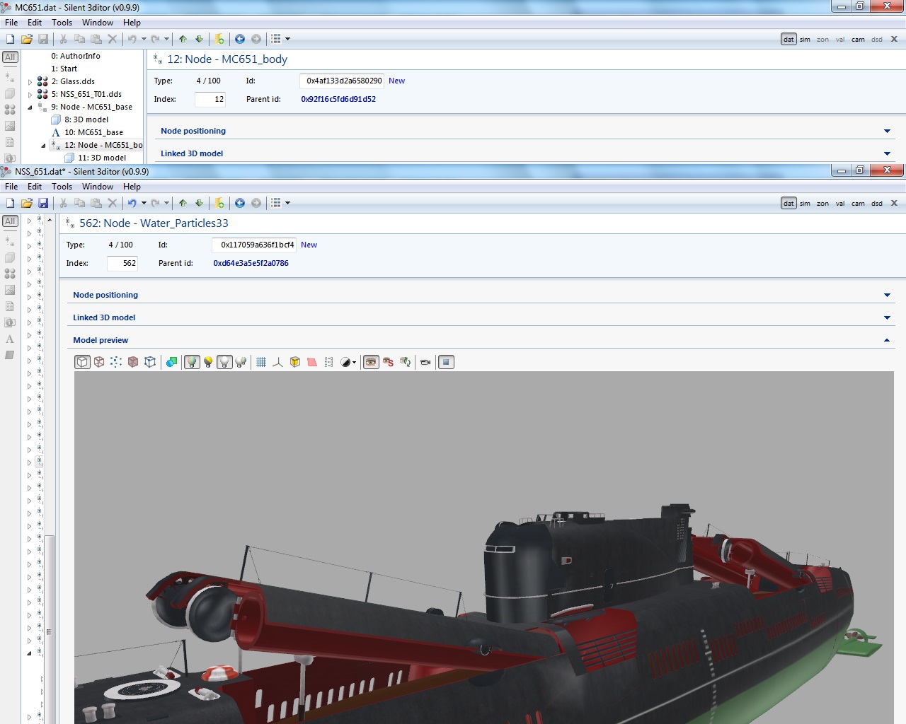Select the grid display icon in preview toolbar

click(x=261, y=362)
